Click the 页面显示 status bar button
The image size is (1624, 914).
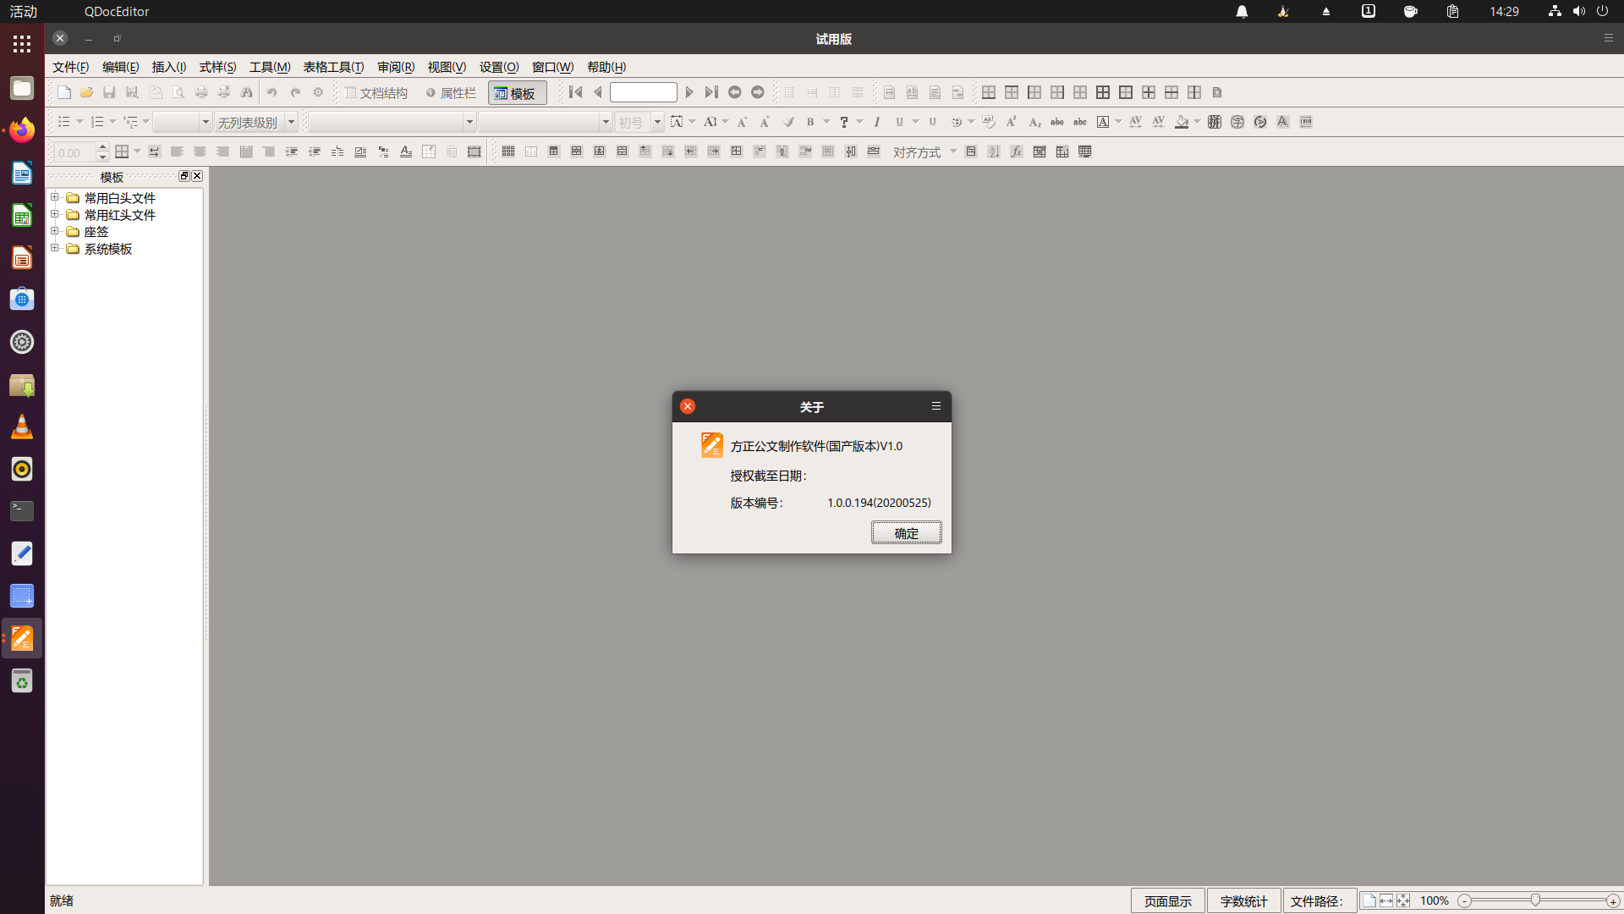pos(1168,901)
